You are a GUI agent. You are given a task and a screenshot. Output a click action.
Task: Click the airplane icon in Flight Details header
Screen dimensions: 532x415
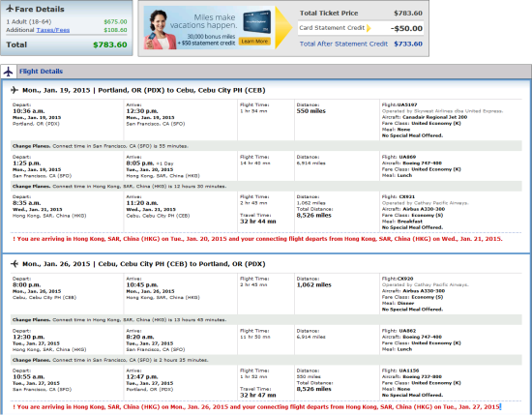(8, 72)
